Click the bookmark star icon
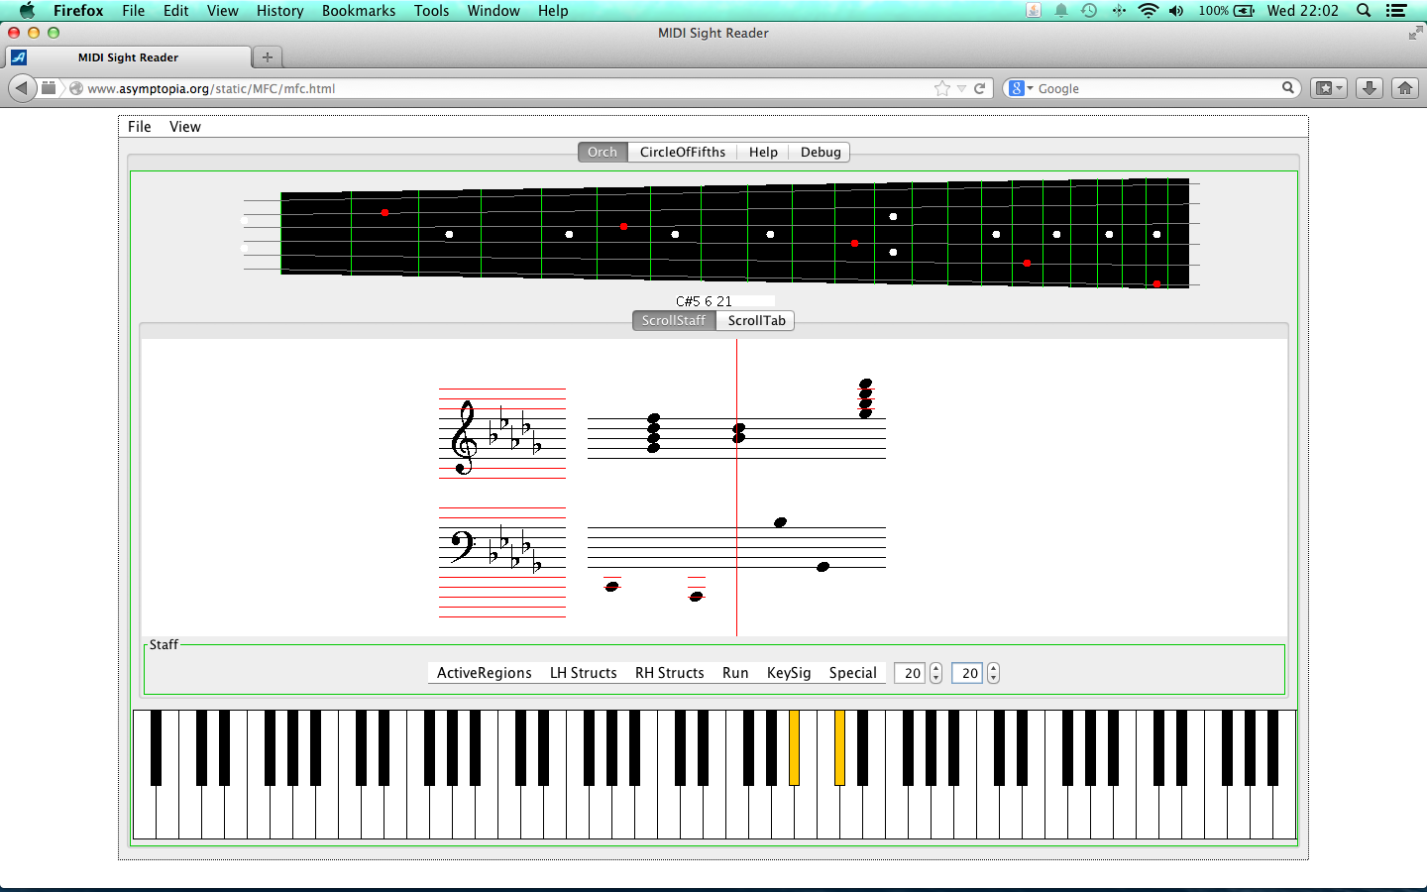Screen dimensions: 1427x892 941,88
